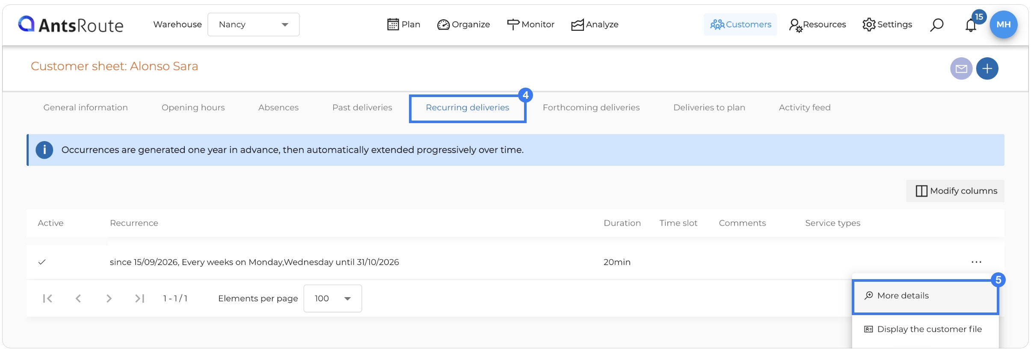Click the Time slot column header

[678, 223]
